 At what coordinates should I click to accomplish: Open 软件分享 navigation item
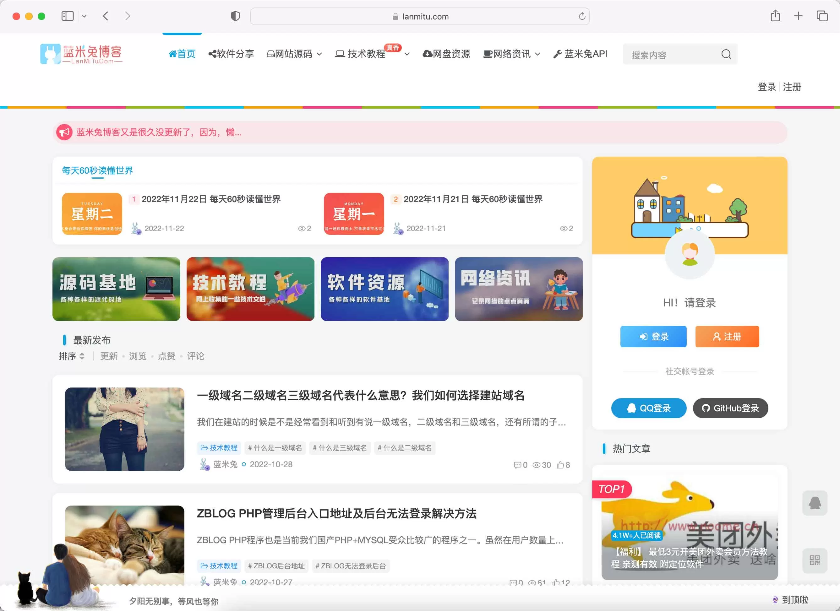[231, 54]
